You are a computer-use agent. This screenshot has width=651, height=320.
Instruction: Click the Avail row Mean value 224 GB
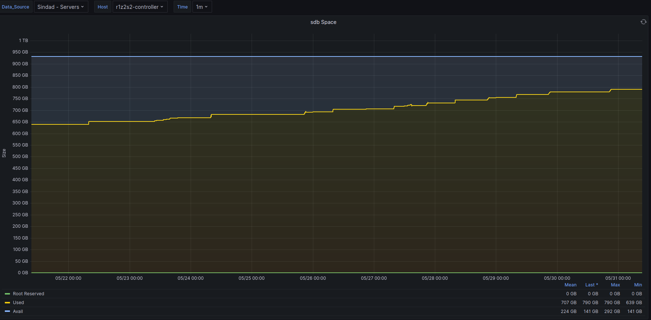tap(569, 312)
